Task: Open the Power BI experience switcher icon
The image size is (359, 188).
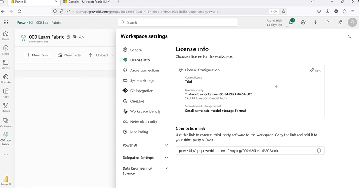Action: [x=6, y=180]
